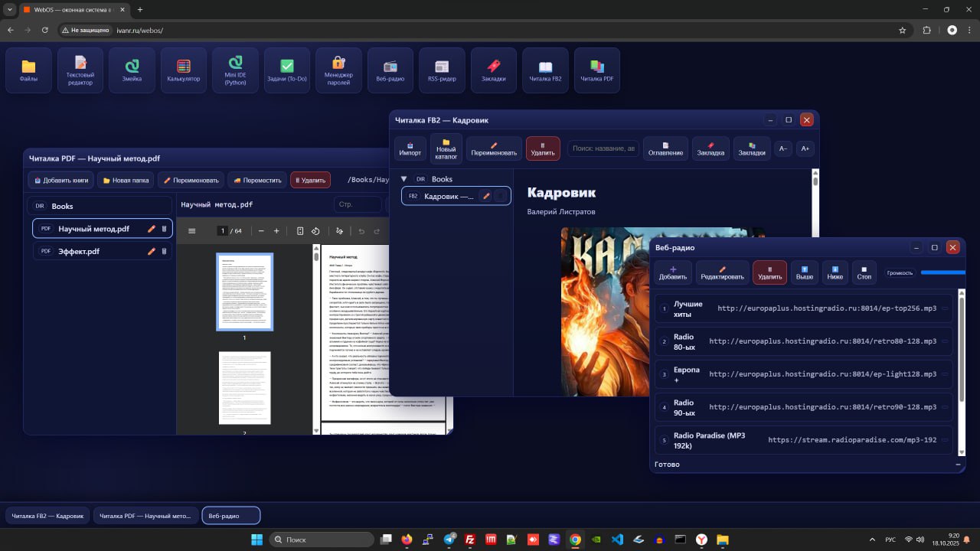This screenshot has height=551, width=980.
Task: Select the Radio 90-ых station
Action: 804,407
